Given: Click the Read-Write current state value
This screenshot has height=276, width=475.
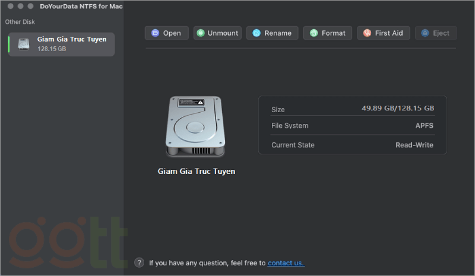Looking at the screenshot, I should [414, 145].
